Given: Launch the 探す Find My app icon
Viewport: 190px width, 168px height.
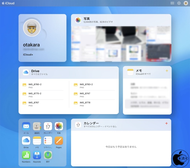Looking at the screenshot, I should coord(48,155).
